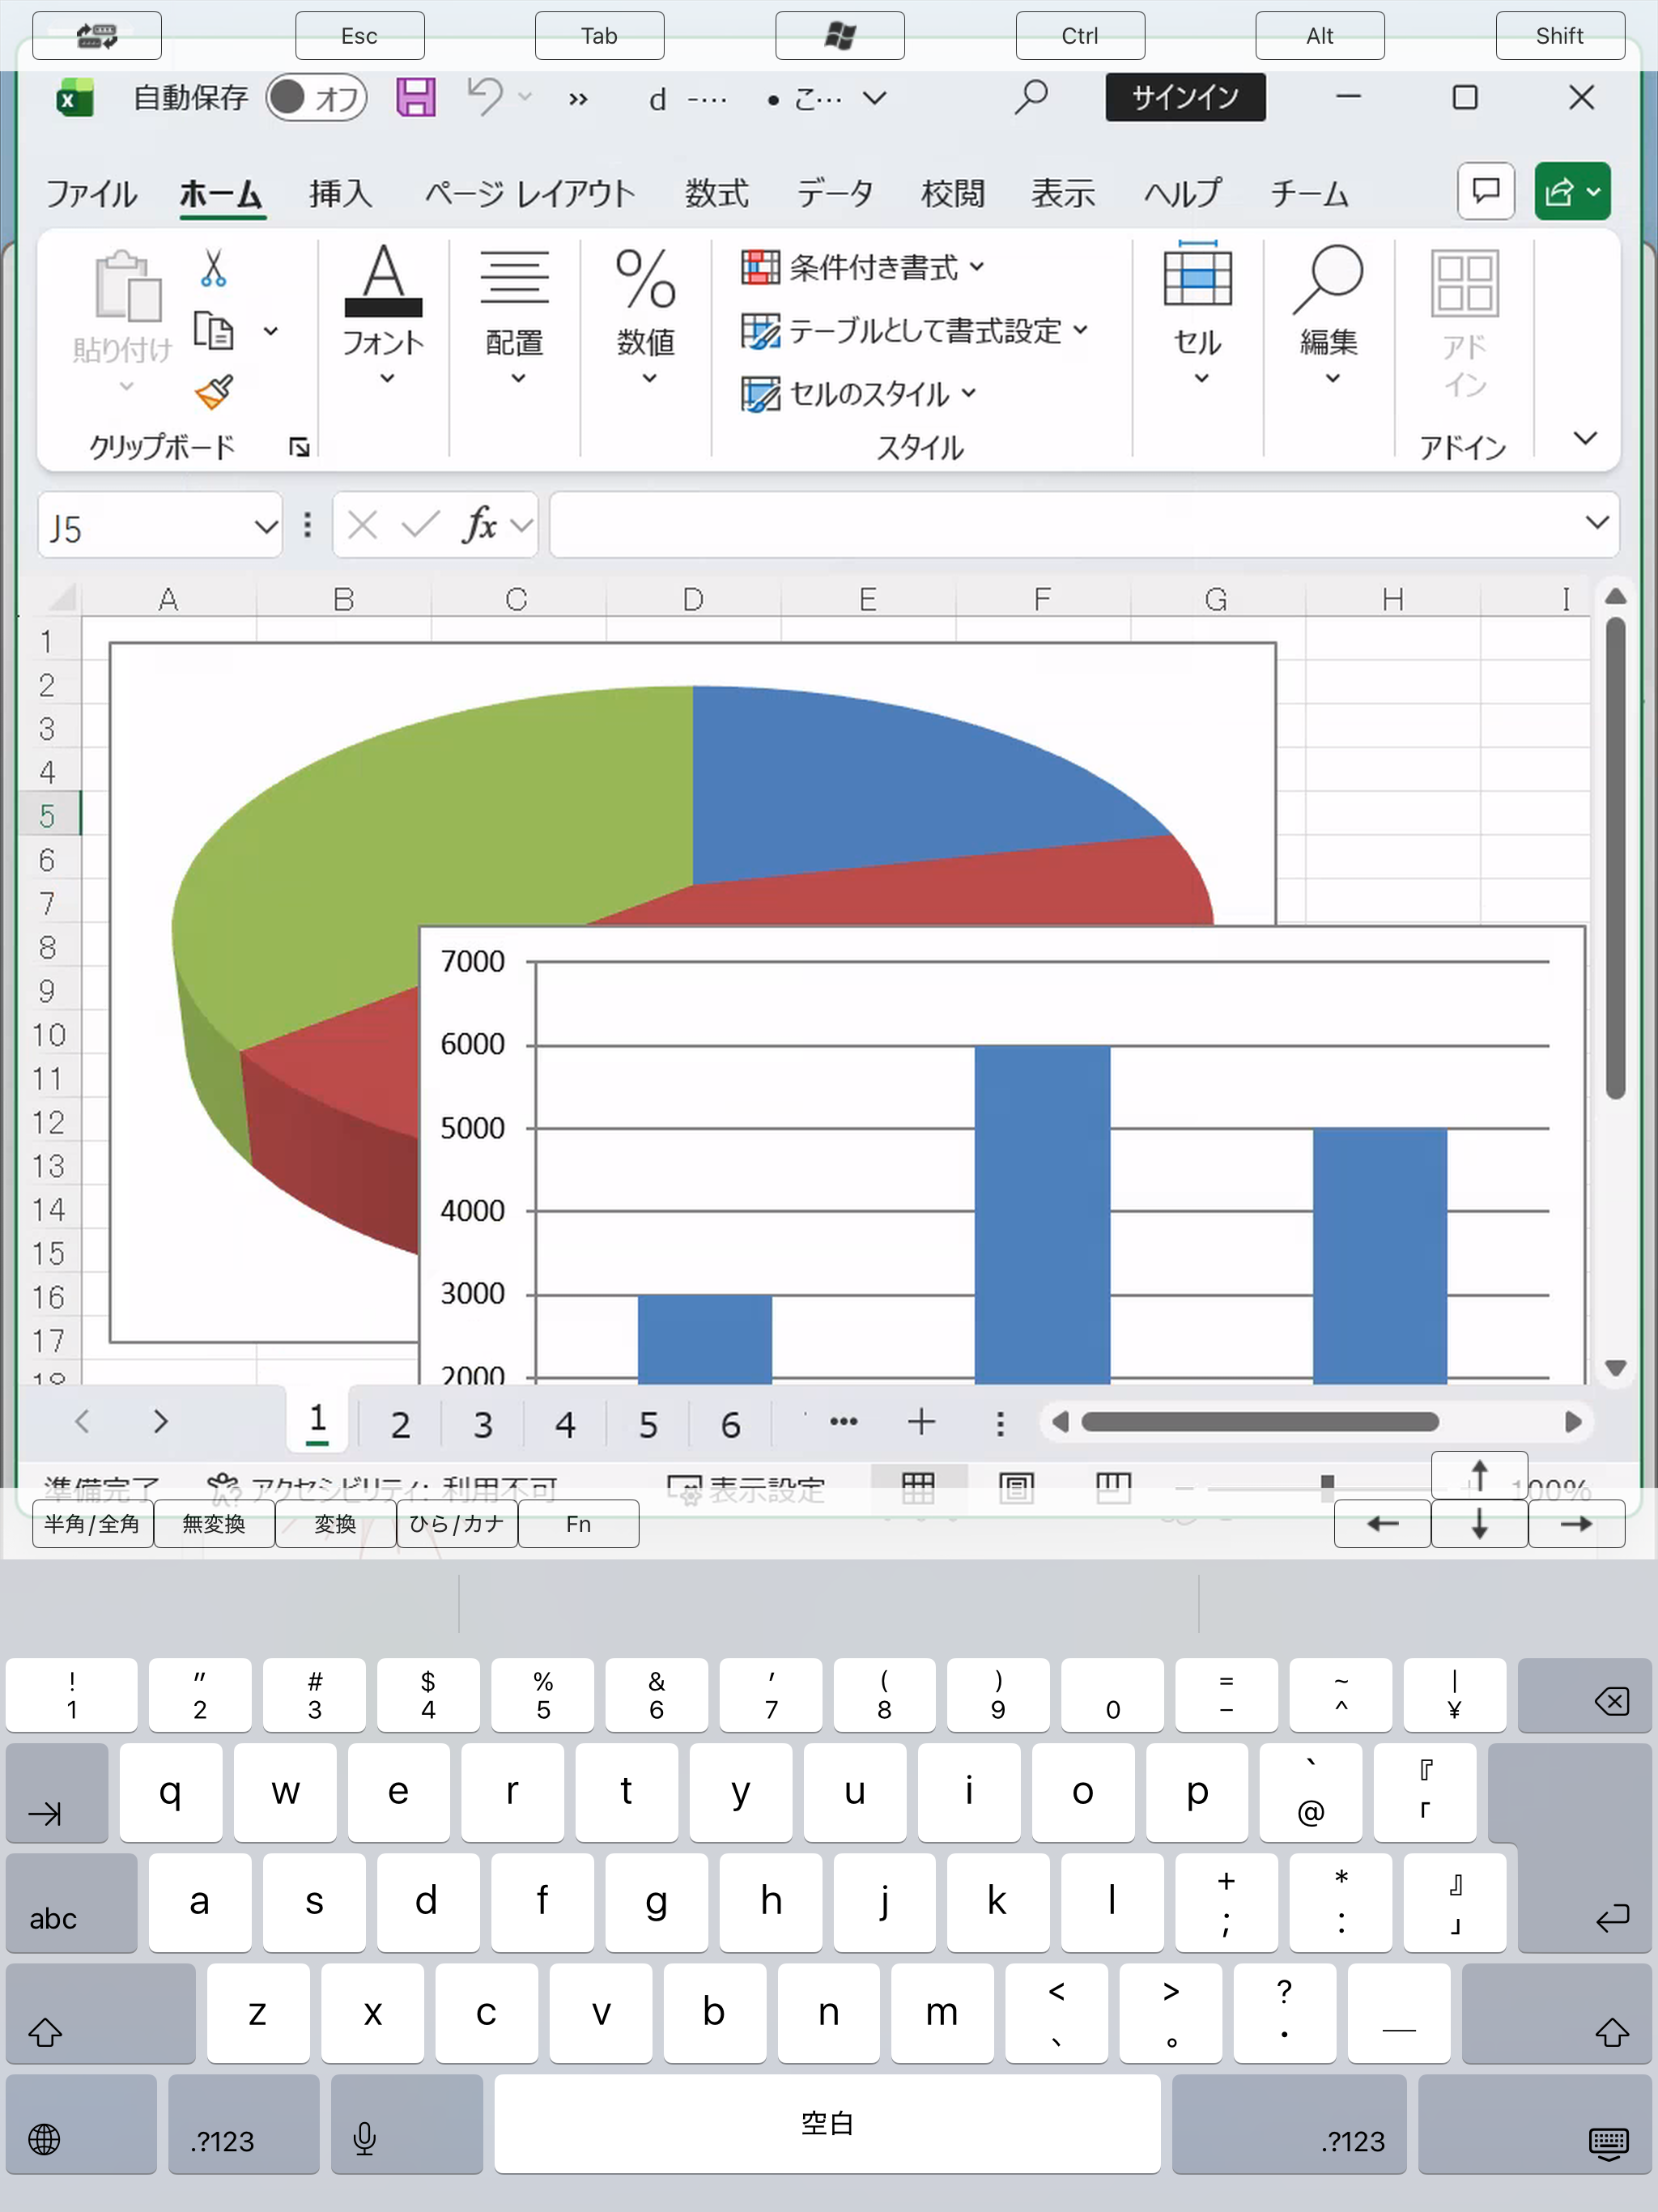Click the Insert Function fx icon
Viewport: 1658px width, 2212px height.
(x=479, y=525)
